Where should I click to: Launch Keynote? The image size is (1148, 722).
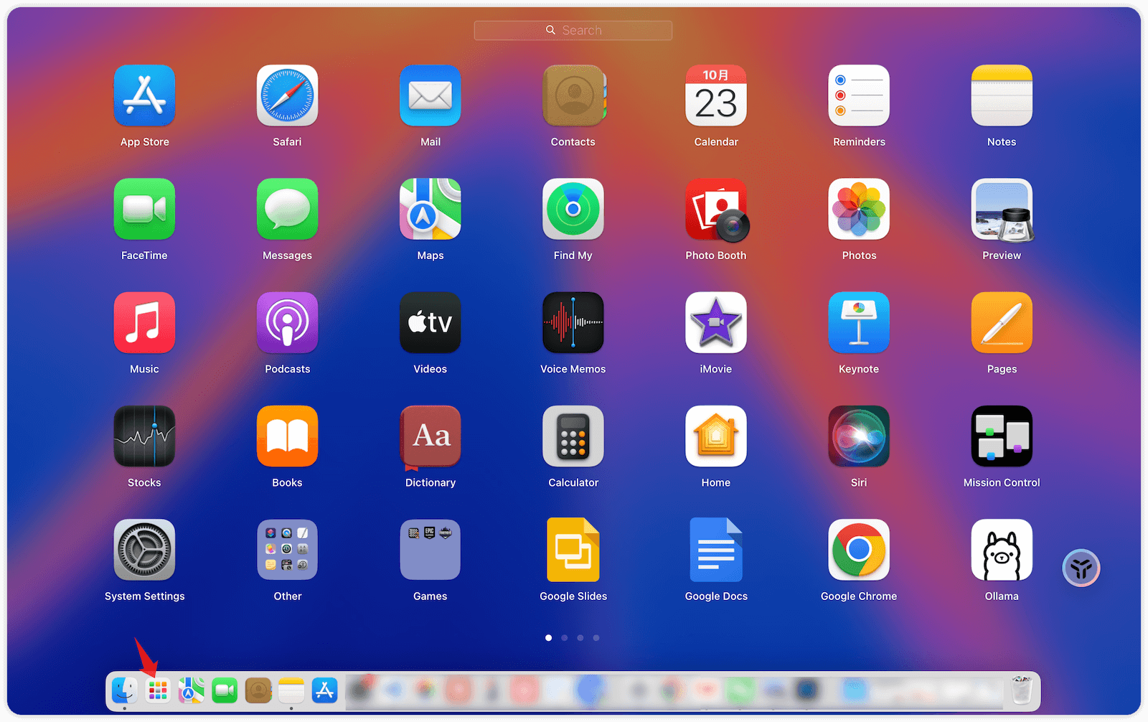[859, 322]
